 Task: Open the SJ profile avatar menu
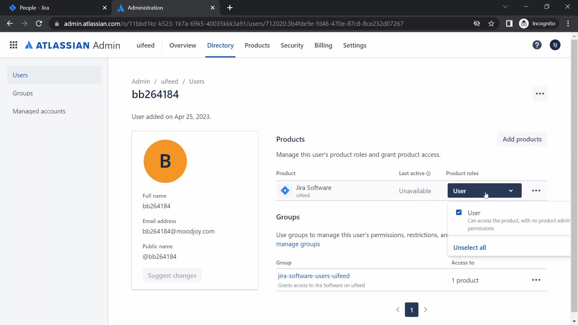coord(555,45)
